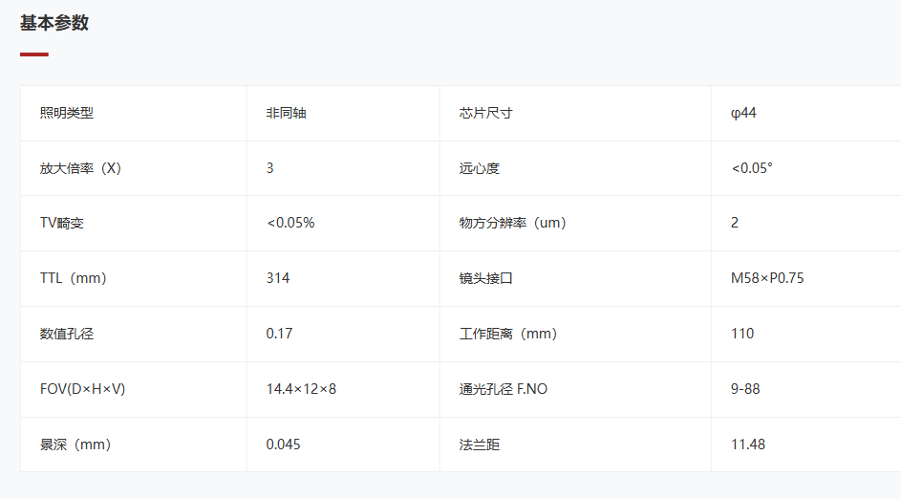Image resolution: width=901 pixels, height=499 pixels.
Task: Click the 0.045 depth of field value
Action: (283, 445)
